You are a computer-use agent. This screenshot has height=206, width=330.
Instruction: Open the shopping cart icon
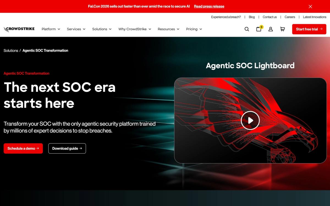coord(282,29)
